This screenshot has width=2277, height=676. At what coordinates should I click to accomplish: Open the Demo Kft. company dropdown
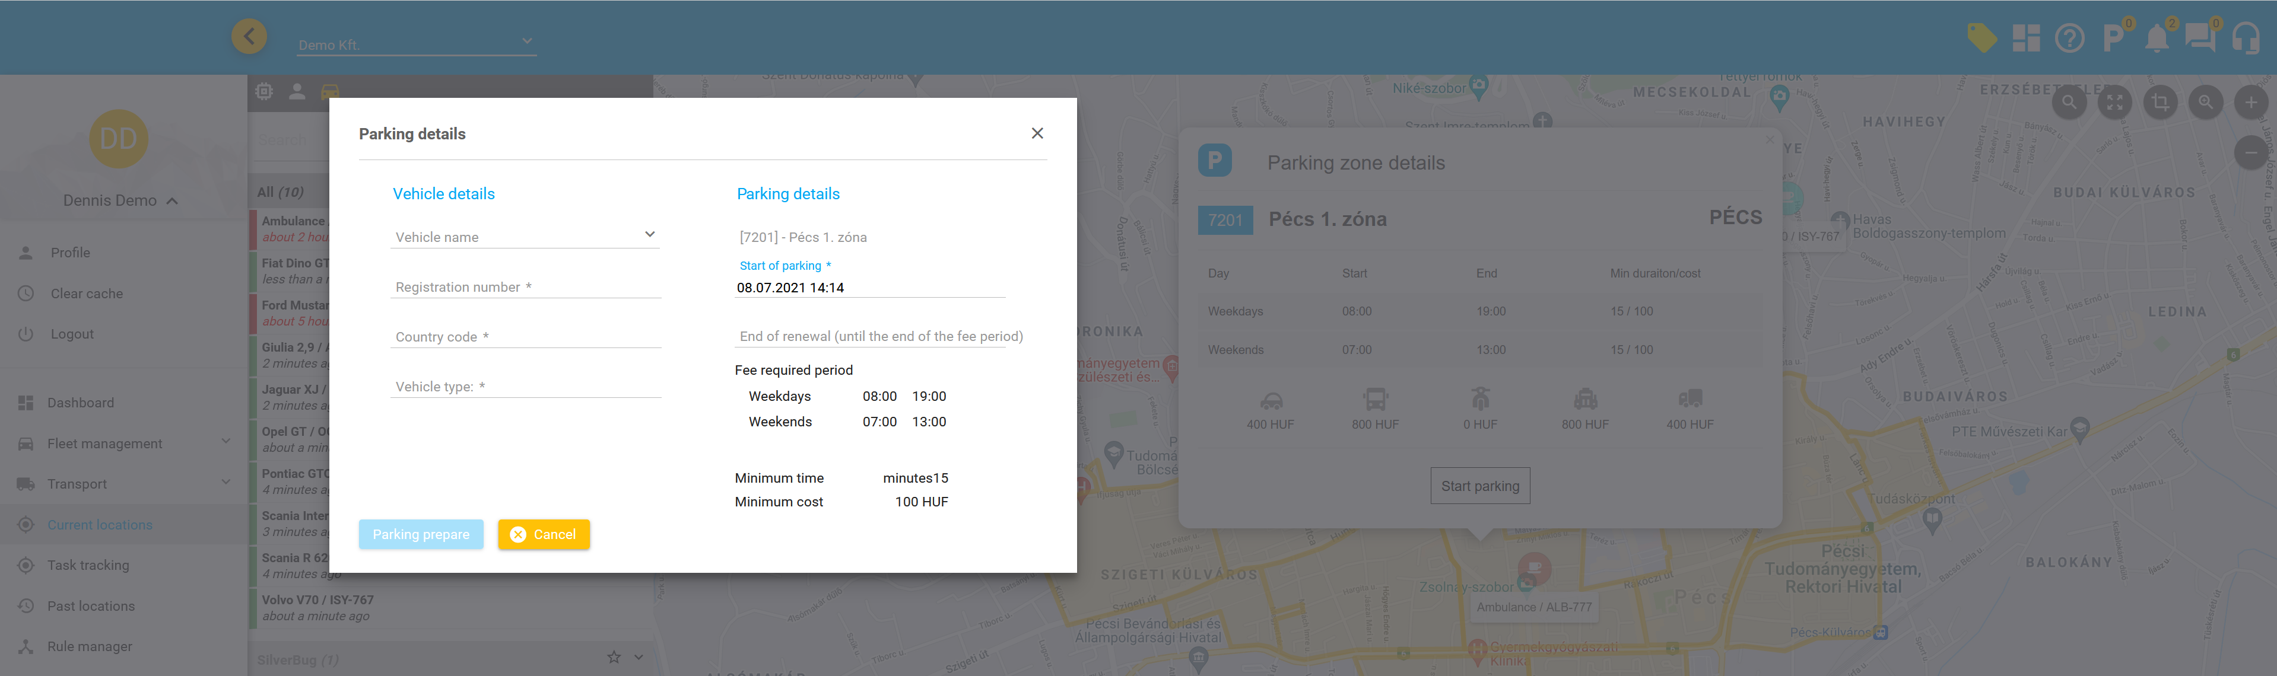(x=415, y=43)
